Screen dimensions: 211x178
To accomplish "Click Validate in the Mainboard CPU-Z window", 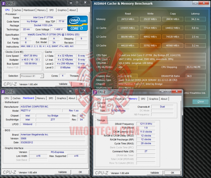I will (x=62, y=172).
